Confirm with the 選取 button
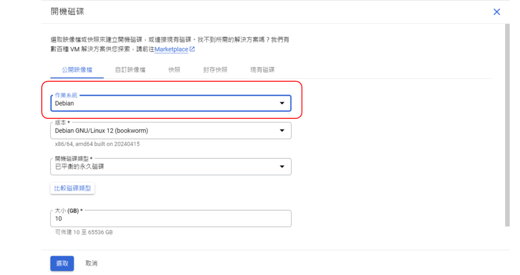This screenshot has width=520, height=275. pyautogui.click(x=62, y=263)
